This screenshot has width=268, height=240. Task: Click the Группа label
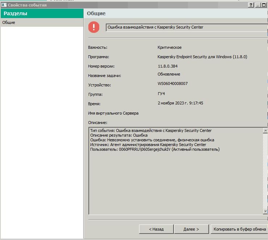pyautogui.click(x=95, y=94)
